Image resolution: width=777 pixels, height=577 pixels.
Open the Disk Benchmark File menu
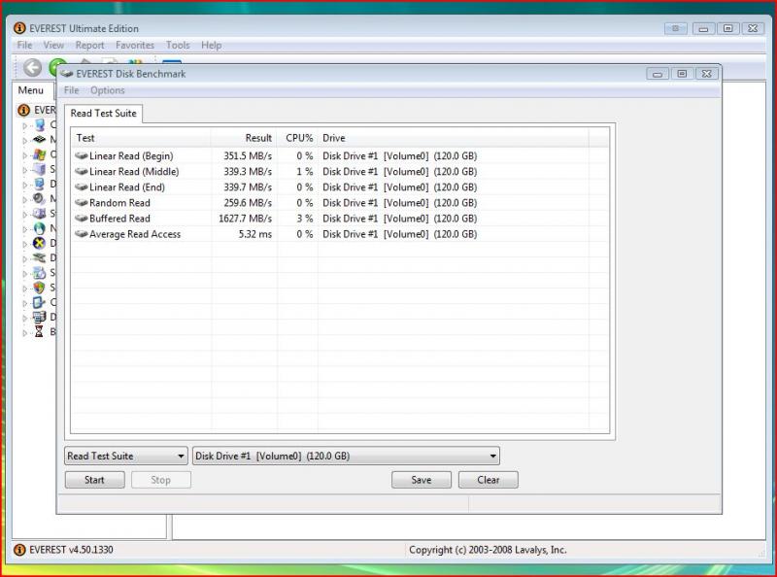tap(71, 90)
